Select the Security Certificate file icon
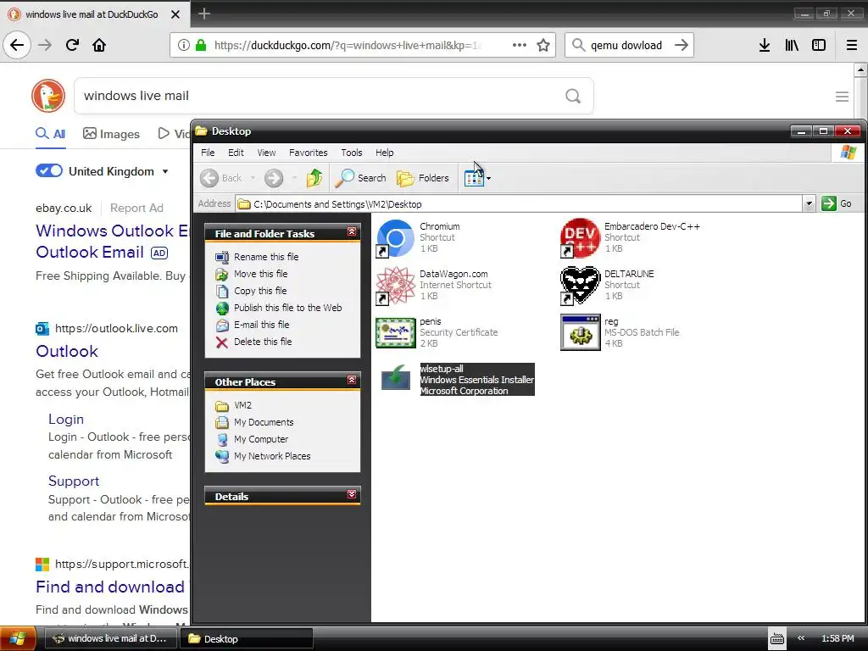The image size is (868, 651). coord(395,332)
